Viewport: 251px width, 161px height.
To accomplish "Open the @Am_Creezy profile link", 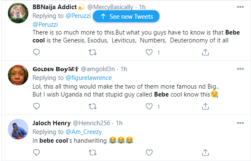I will [84, 132].
